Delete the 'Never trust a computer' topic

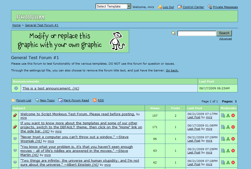(233, 139)
